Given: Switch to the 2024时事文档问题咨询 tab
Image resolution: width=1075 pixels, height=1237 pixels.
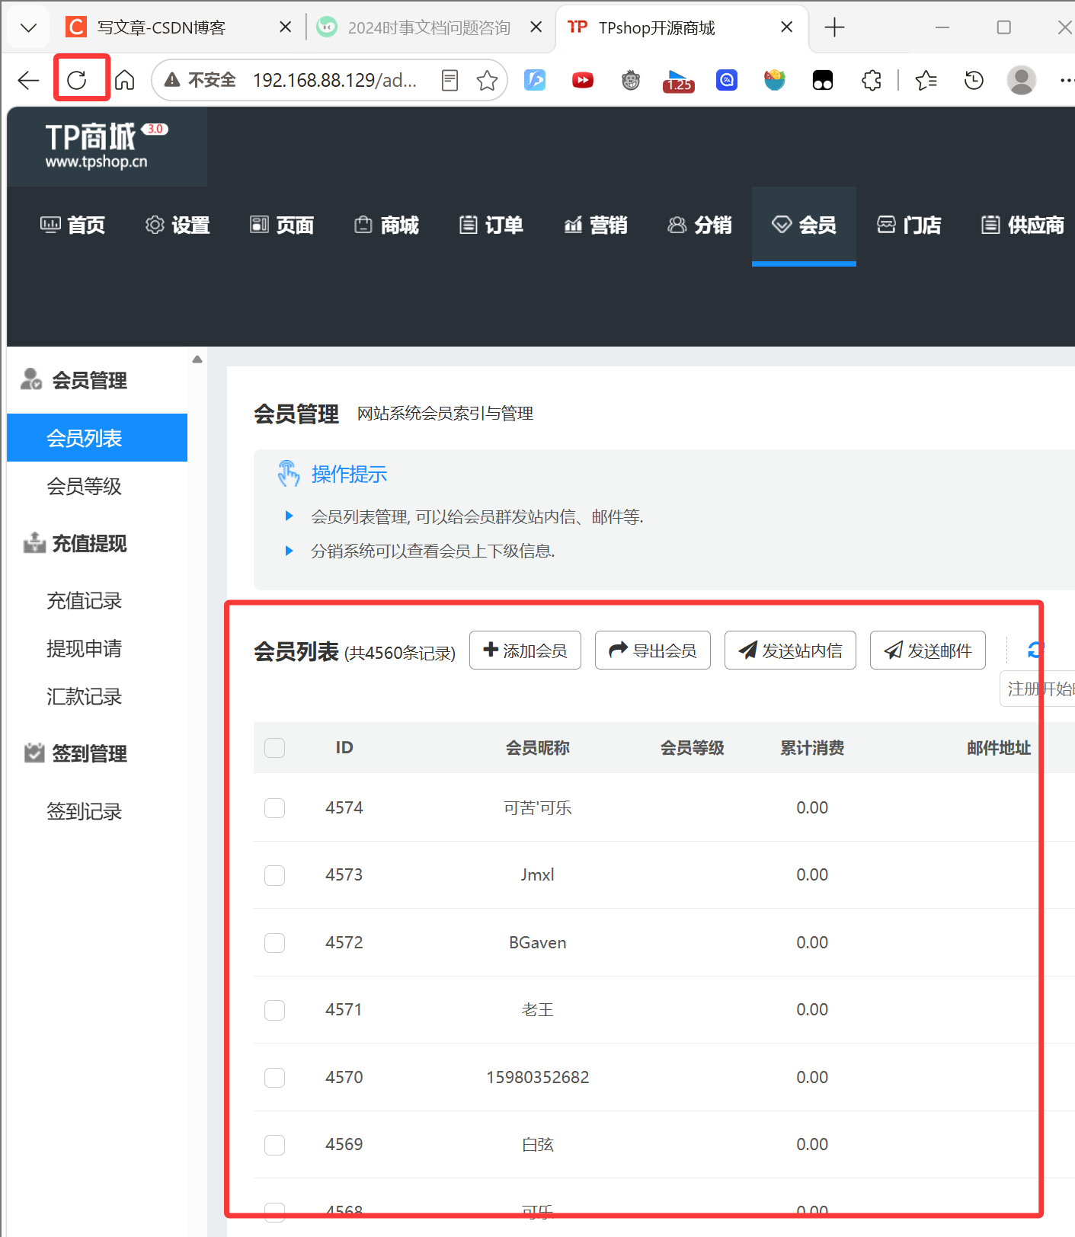Looking at the screenshot, I should tap(429, 28).
